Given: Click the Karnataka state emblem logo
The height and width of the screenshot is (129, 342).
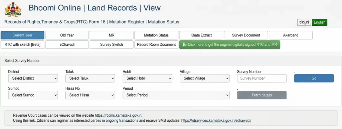Looking at the screenshot, I should pyautogui.click(x=13, y=9).
